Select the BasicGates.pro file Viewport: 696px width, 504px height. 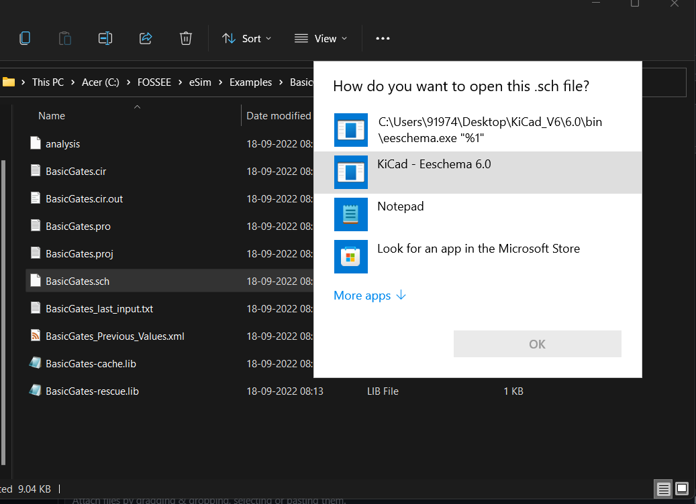(78, 227)
